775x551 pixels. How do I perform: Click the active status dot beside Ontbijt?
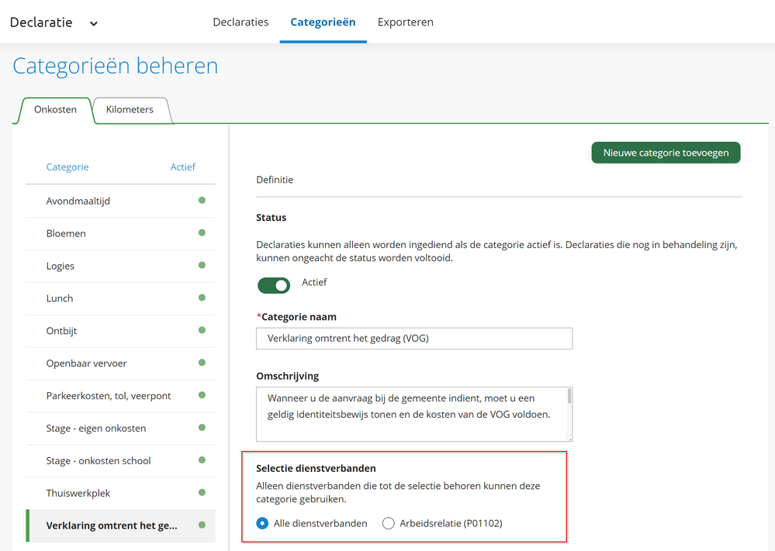pyautogui.click(x=202, y=331)
